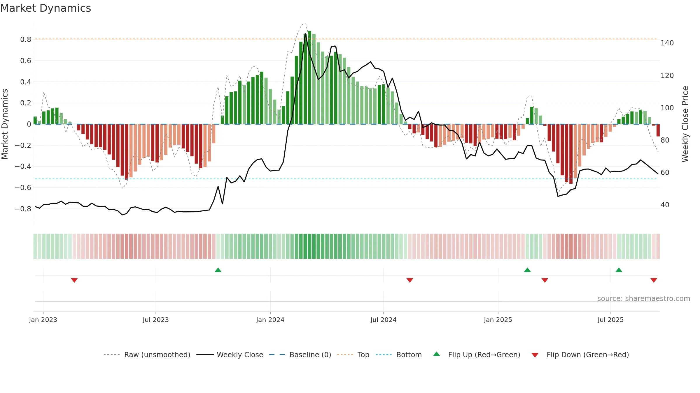This screenshot has height=393, width=700.
Task: Click the −0.8 left axis tick label
Action: coord(23,209)
